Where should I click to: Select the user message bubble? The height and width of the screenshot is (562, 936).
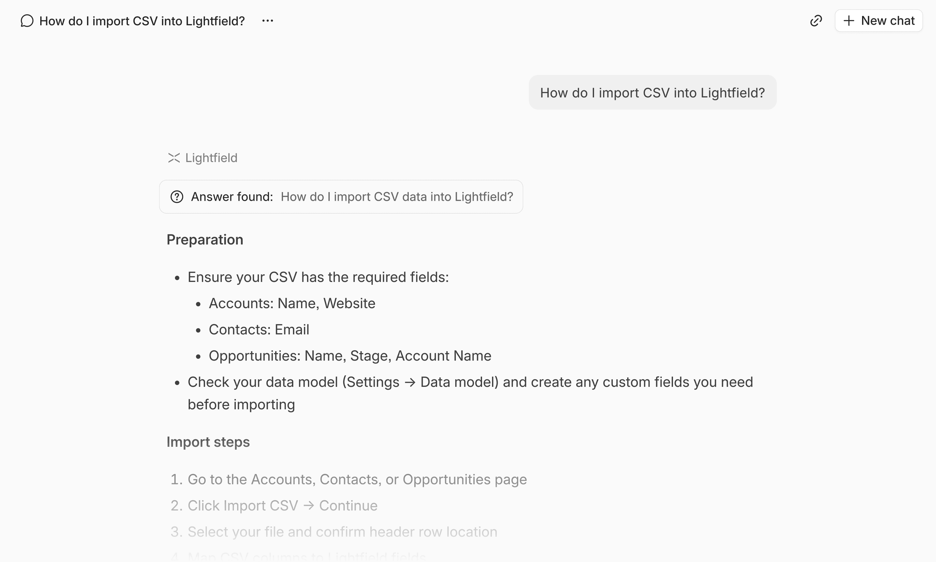pyautogui.click(x=652, y=93)
